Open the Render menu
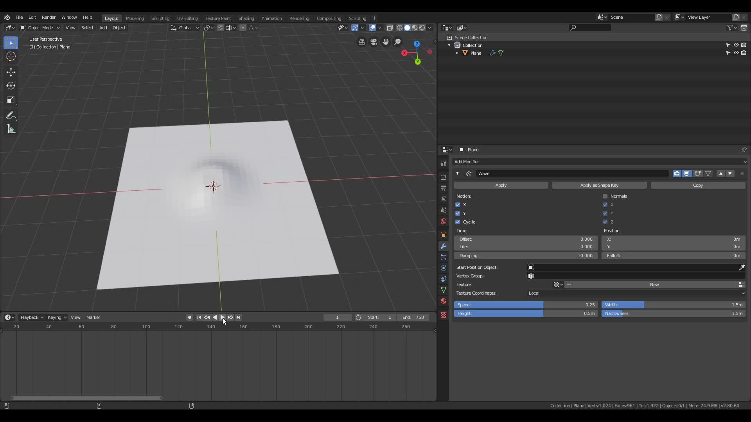Image resolution: width=751 pixels, height=422 pixels. (49, 17)
